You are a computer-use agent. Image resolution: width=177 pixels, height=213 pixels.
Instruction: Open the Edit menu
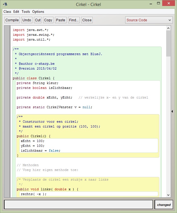tap(16, 12)
